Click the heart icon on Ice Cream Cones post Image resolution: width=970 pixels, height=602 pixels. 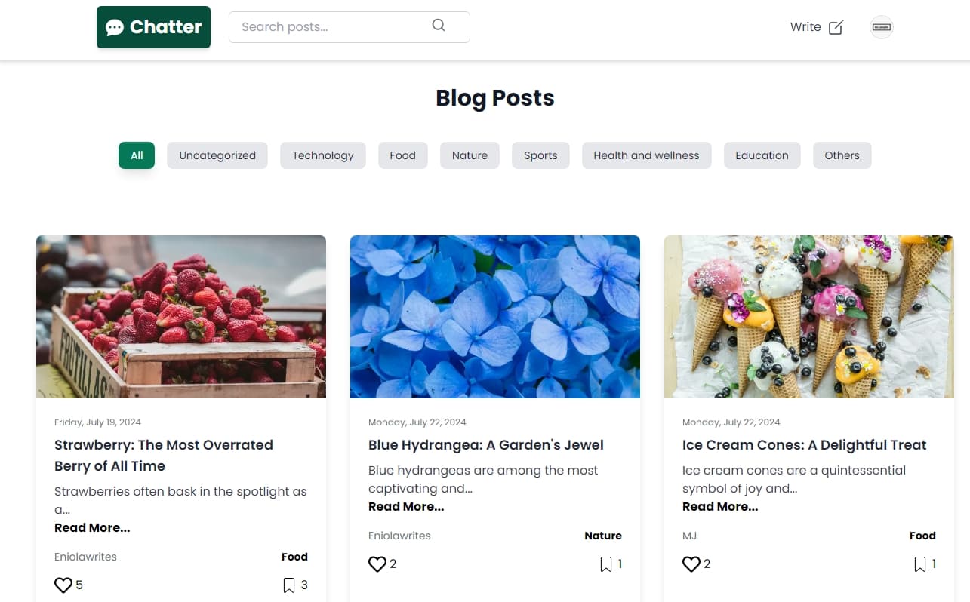pyautogui.click(x=691, y=564)
